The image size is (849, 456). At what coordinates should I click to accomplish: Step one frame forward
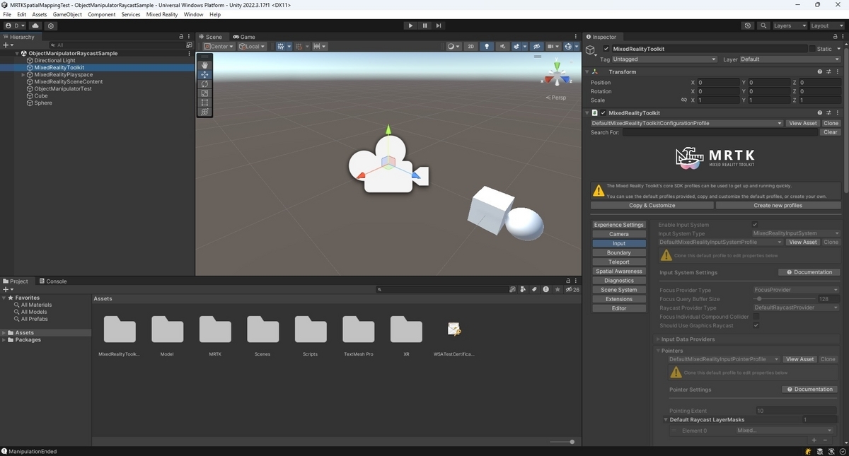pos(439,25)
